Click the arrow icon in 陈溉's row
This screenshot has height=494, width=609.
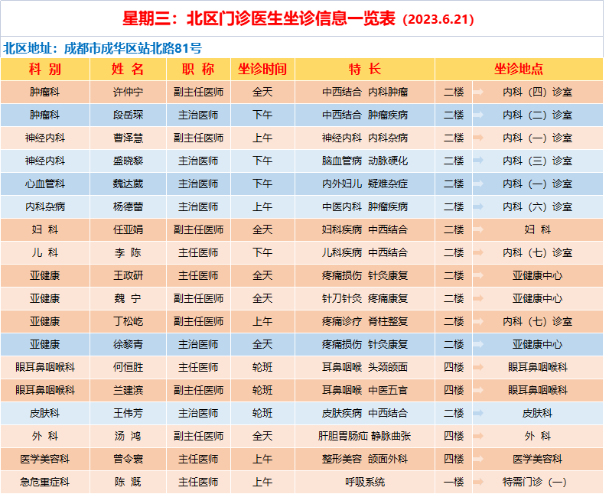click(478, 482)
